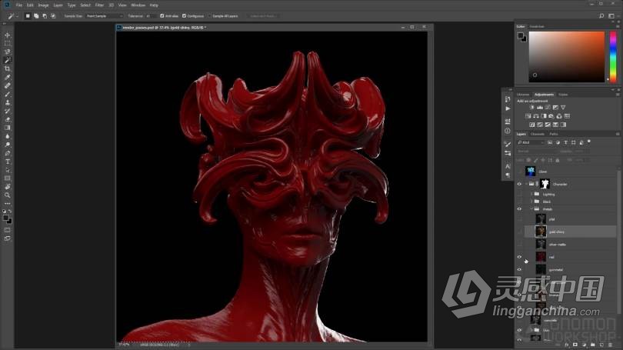The height and width of the screenshot is (350, 623).
Task: Select the Move tool
Action: click(7, 35)
